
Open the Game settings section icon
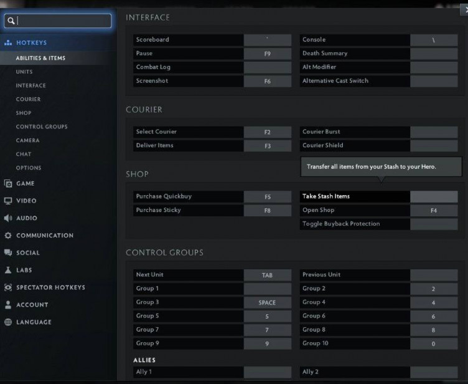coord(8,184)
